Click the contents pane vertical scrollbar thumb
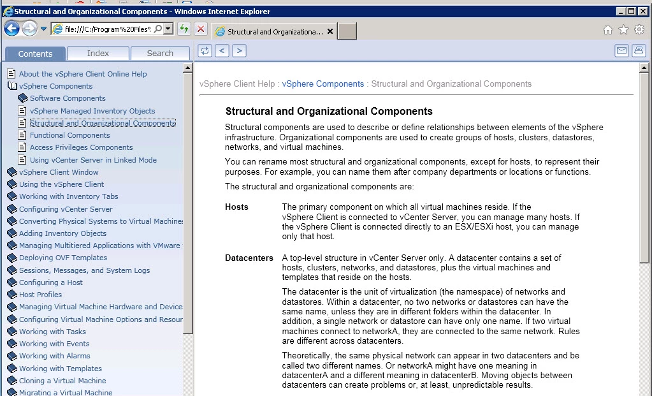 188,203
